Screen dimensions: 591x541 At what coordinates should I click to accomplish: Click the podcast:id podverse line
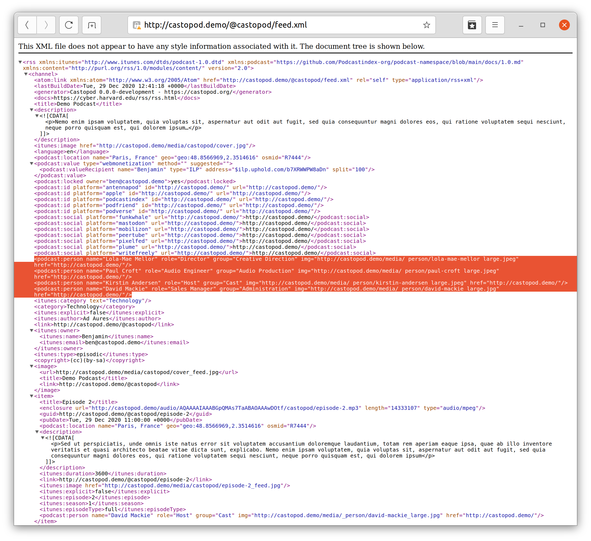tap(177, 211)
